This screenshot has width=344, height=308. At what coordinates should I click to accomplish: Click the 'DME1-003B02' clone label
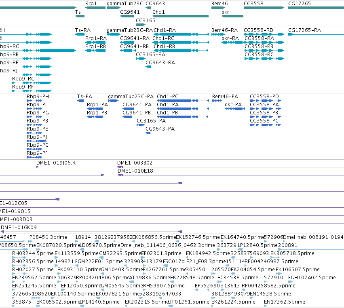135,163
